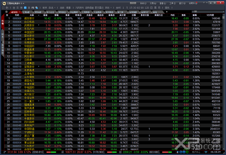226x155 pixels.
Task: Click the 全 toolbar button
Action: coord(14,8)
